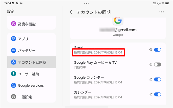Open ユーザー補助 settings
Viewport: 173px width, 108px height.
pyautogui.click(x=31, y=74)
